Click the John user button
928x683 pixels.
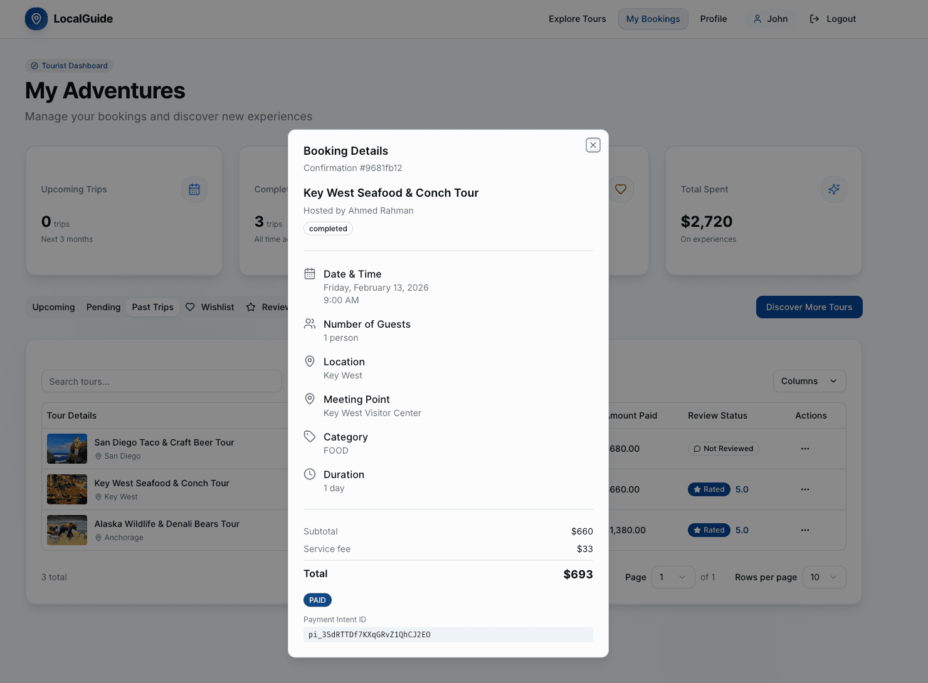coord(770,19)
